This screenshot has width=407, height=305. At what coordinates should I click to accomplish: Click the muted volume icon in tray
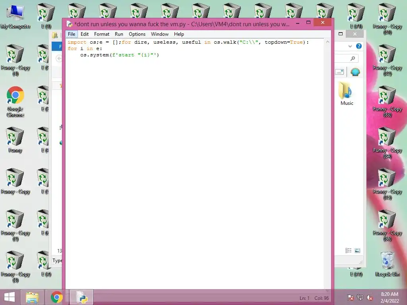pos(370,297)
